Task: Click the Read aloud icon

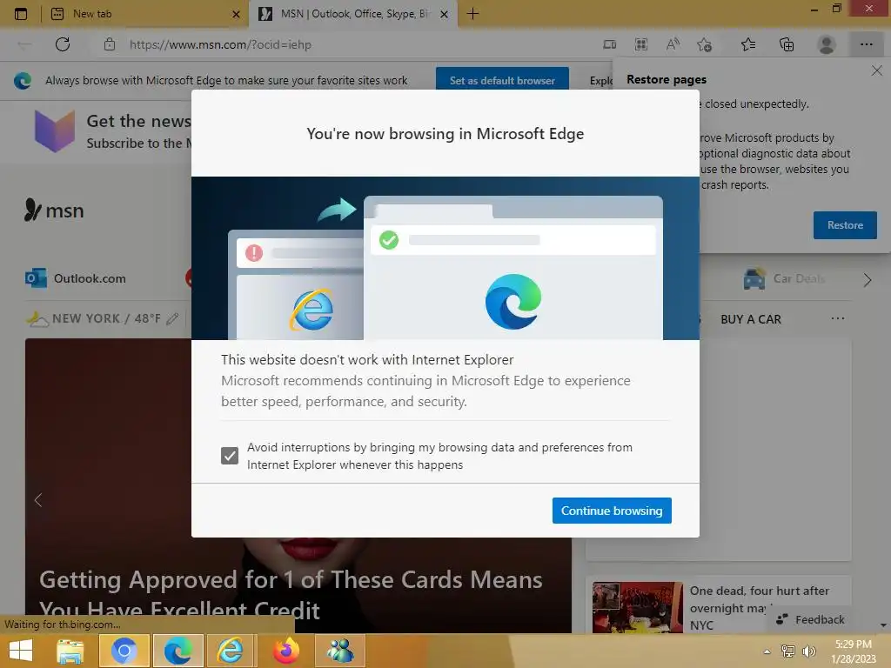Action: (673, 43)
